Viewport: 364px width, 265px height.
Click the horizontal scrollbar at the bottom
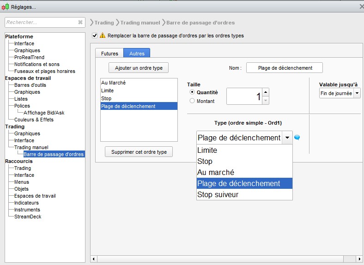coord(226,259)
